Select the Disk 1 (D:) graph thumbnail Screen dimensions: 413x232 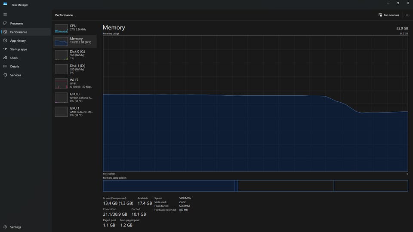(x=61, y=69)
